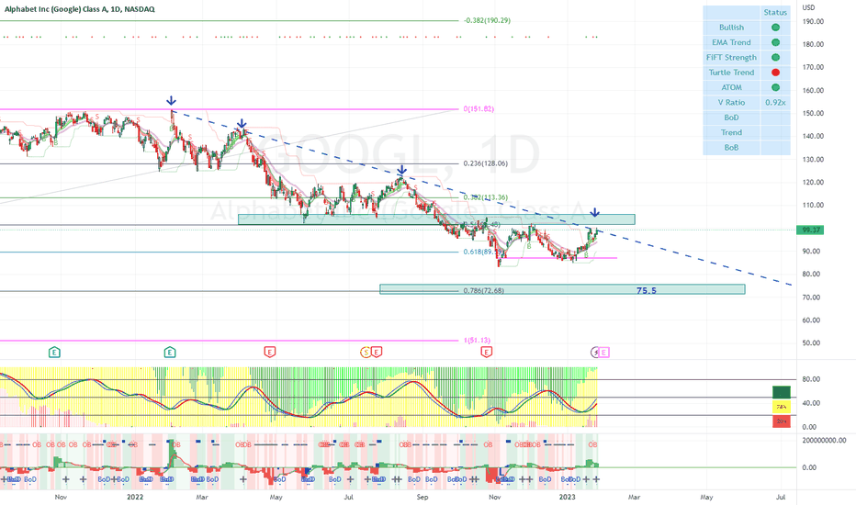Click the 150.00 price axis label
Screen dimensions: 856x505
click(x=813, y=114)
